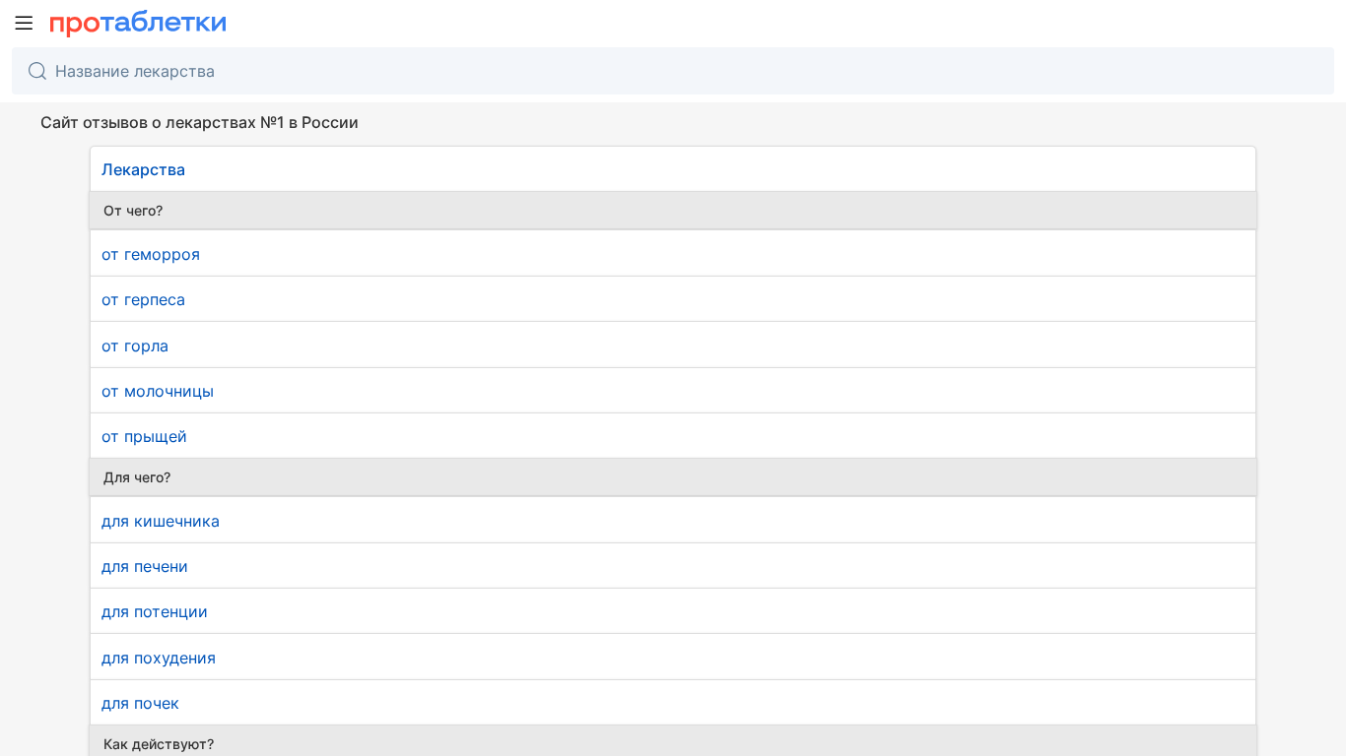The image size is (1346, 756).
Task: Select the от прыщей category
Action: pos(144,436)
